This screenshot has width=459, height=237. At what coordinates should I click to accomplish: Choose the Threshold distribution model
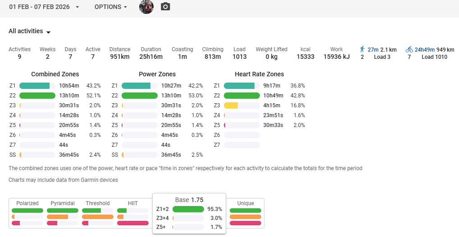[x=98, y=203]
